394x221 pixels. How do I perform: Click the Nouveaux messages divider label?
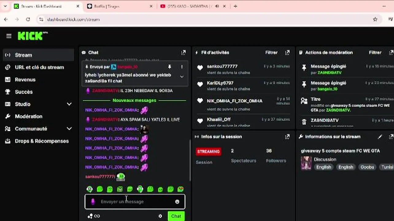click(134, 100)
